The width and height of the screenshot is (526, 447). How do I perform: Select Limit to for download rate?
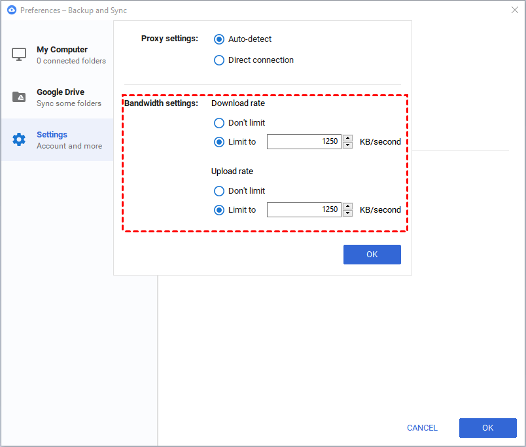[219, 142]
